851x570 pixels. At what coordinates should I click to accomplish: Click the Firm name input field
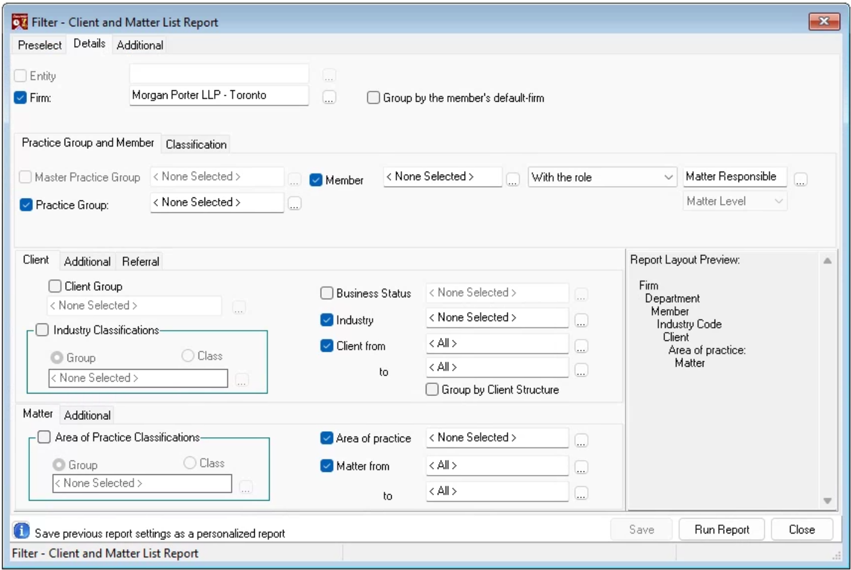point(219,95)
